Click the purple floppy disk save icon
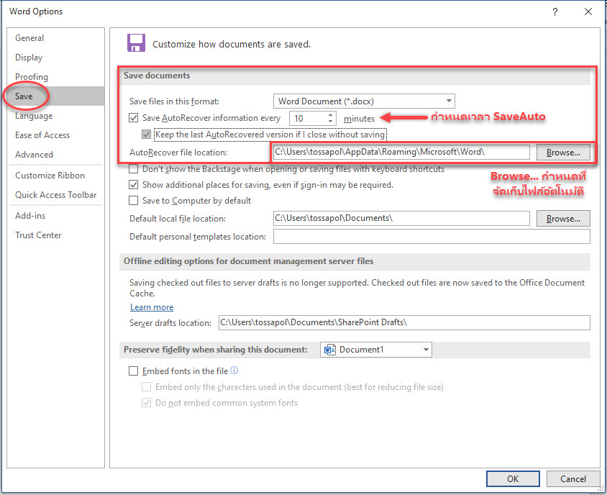The height and width of the screenshot is (495, 607). pos(136,43)
